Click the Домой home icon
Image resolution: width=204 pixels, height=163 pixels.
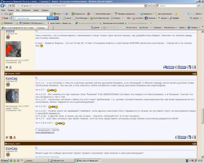[92, 28]
